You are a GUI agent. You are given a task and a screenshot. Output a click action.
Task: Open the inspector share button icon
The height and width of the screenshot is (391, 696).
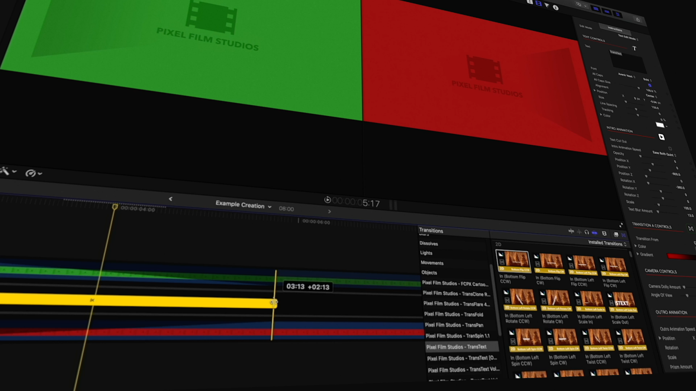tap(638, 19)
